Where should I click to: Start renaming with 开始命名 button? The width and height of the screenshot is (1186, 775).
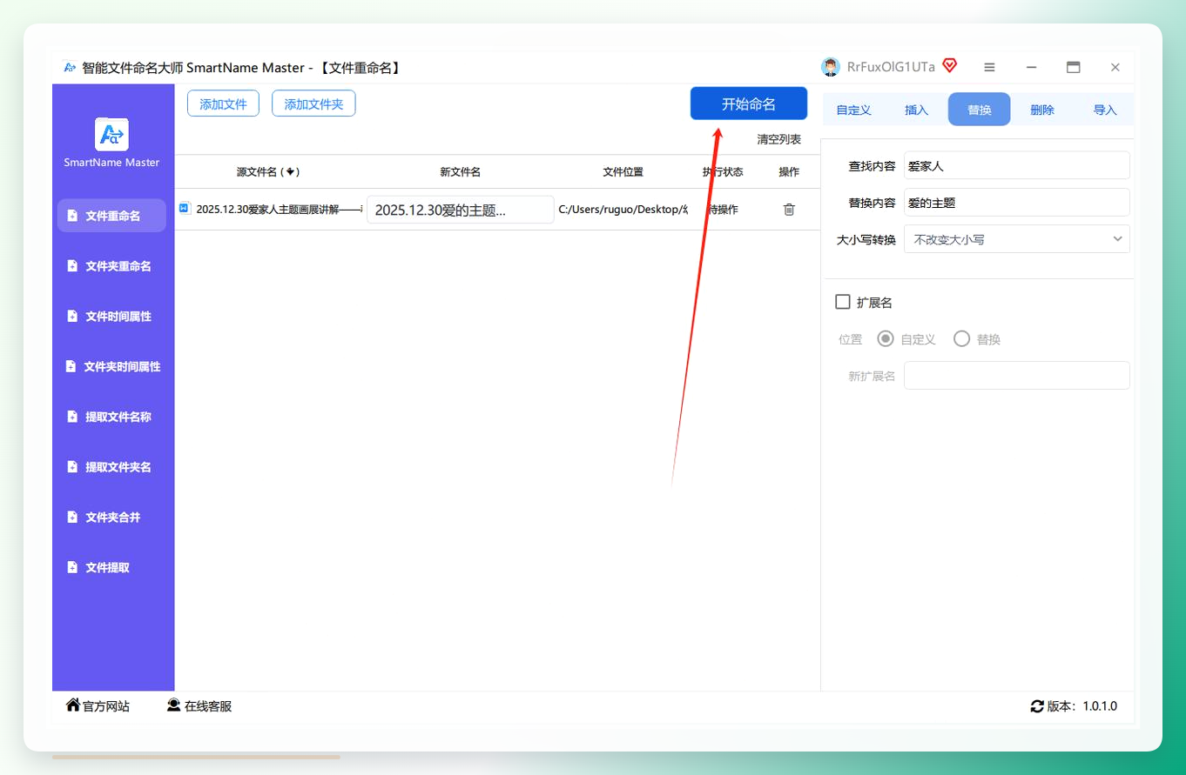749,104
